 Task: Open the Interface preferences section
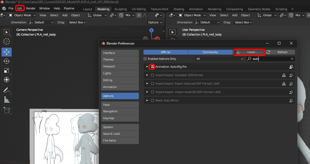tap(120, 53)
